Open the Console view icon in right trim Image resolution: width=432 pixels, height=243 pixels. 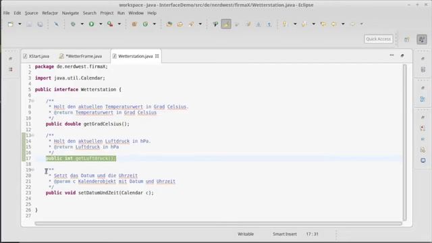click(423, 161)
